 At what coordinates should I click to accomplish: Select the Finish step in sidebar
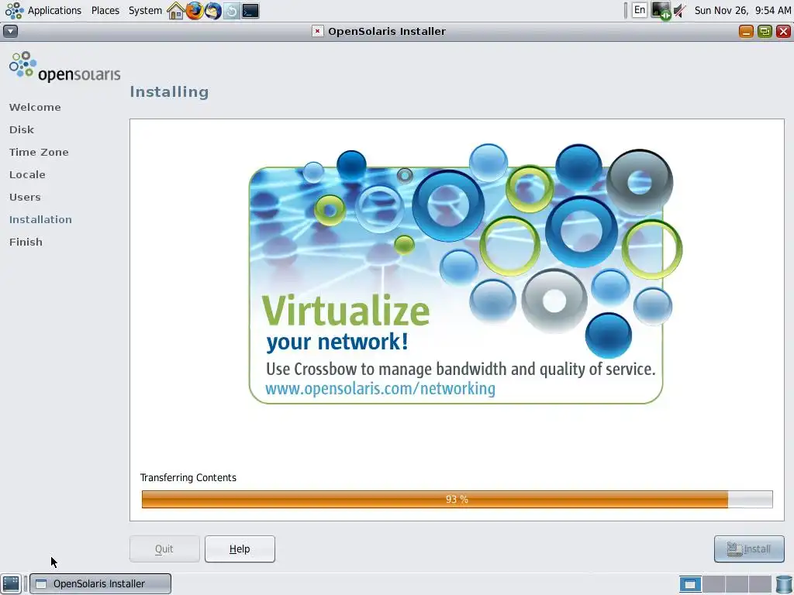(26, 242)
